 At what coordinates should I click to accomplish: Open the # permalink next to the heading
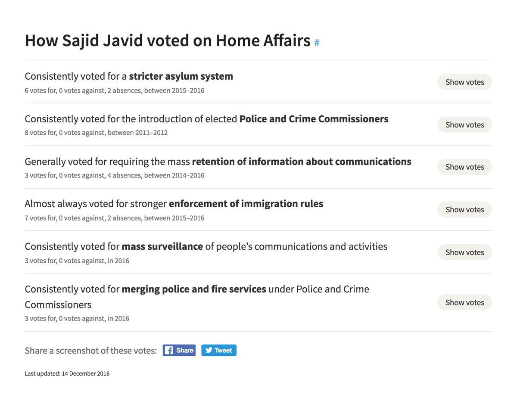(317, 42)
